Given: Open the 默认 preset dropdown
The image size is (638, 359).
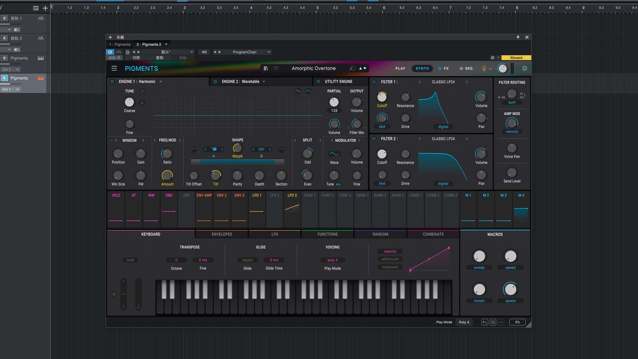Looking at the screenshot, I should (192, 52).
